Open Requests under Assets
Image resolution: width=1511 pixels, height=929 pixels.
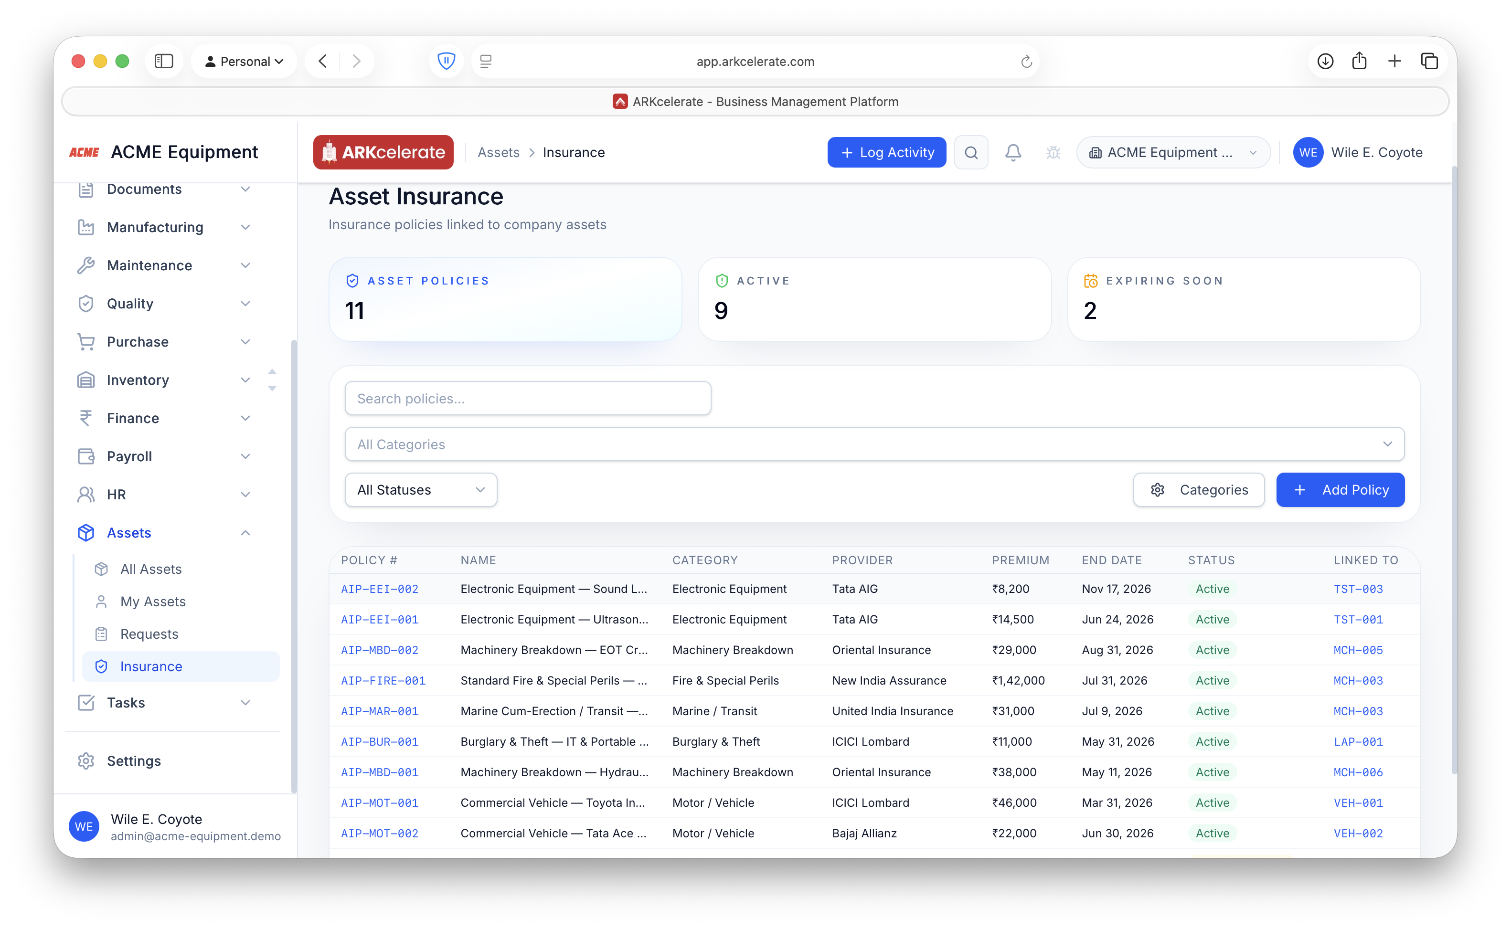coord(181,634)
